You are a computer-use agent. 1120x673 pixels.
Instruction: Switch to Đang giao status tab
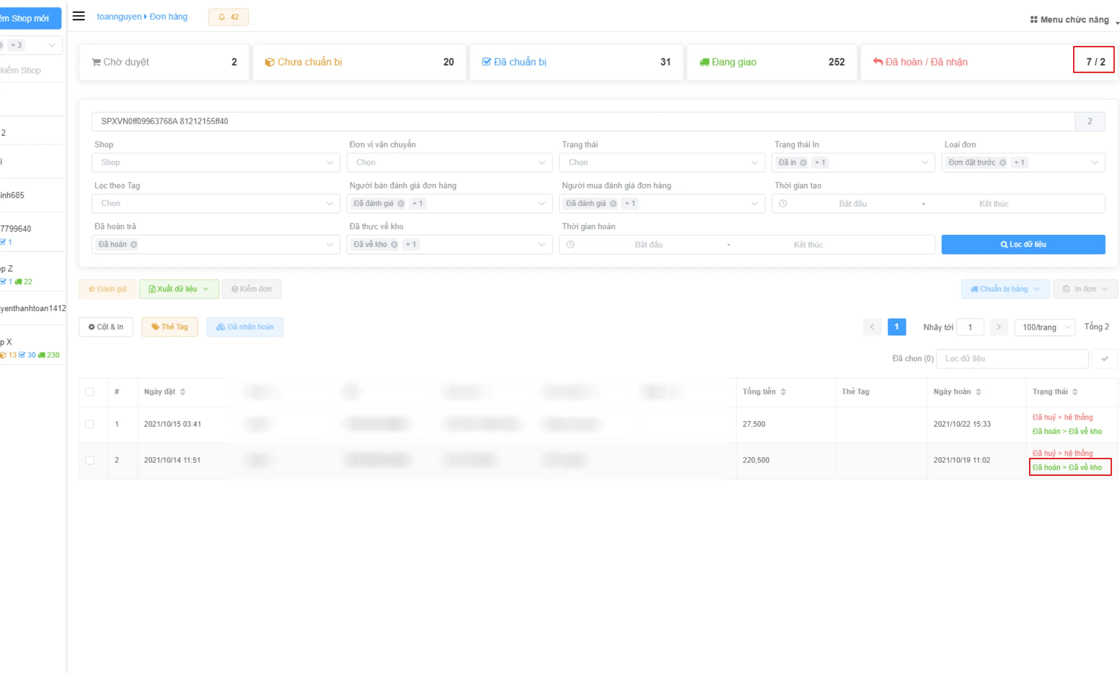[x=772, y=62]
